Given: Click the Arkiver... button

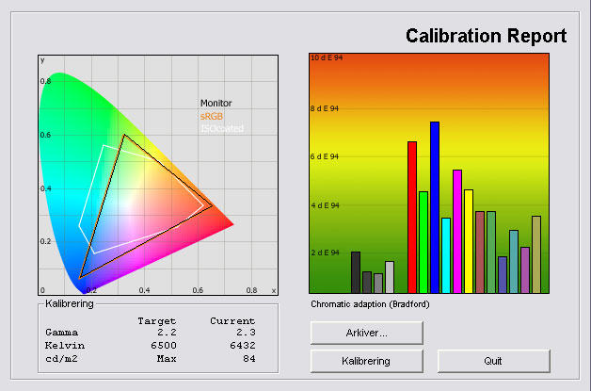Looking at the screenshot, I should coord(367,333).
